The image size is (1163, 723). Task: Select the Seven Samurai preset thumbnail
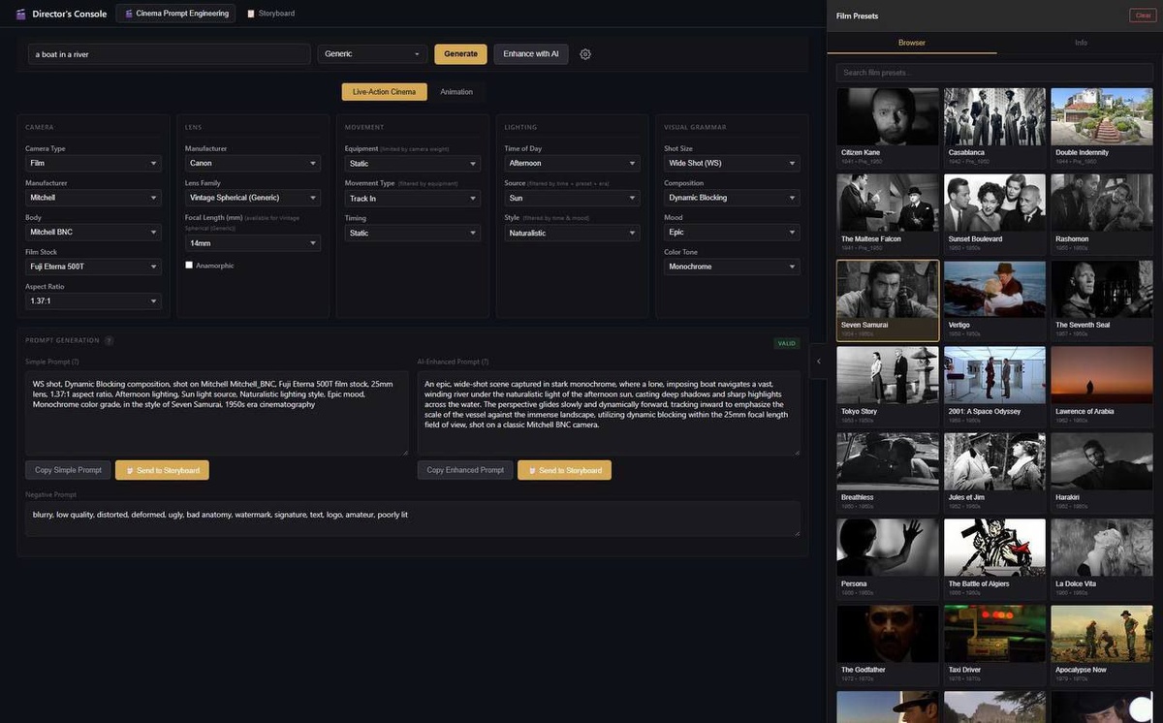click(888, 299)
